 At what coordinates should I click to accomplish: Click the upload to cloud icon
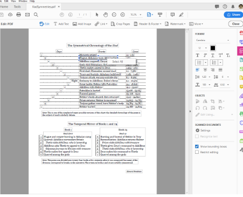[10, 15]
